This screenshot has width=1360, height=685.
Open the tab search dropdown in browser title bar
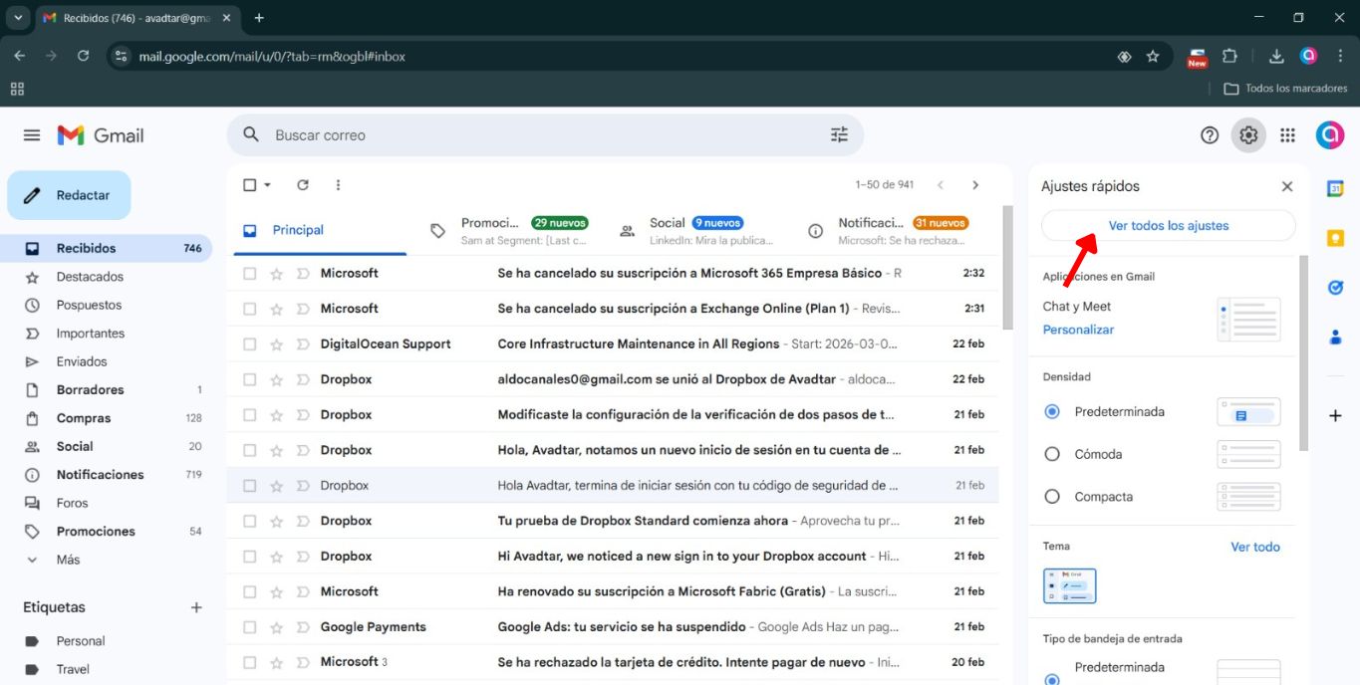tap(18, 18)
